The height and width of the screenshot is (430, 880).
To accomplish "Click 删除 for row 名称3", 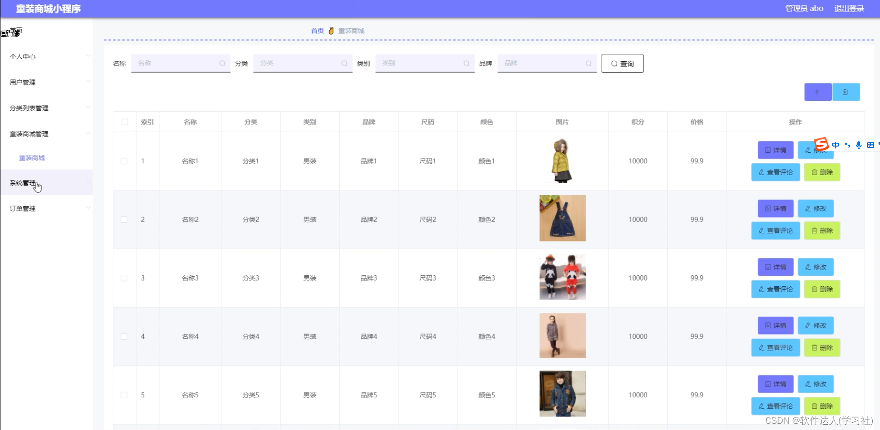I will [x=822, y=289].
